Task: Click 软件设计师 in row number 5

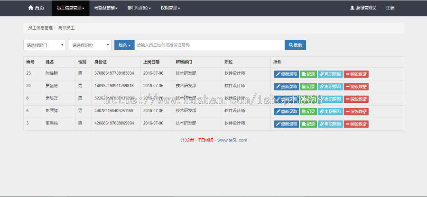Action: (x=235, y=111)
